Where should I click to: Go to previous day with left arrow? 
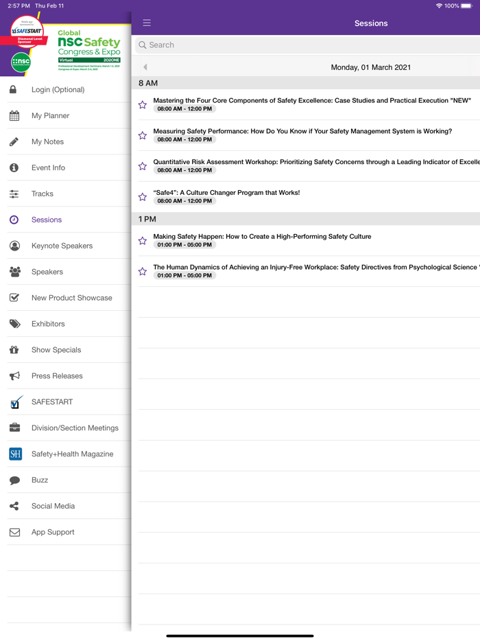click(x=145, y=67)
